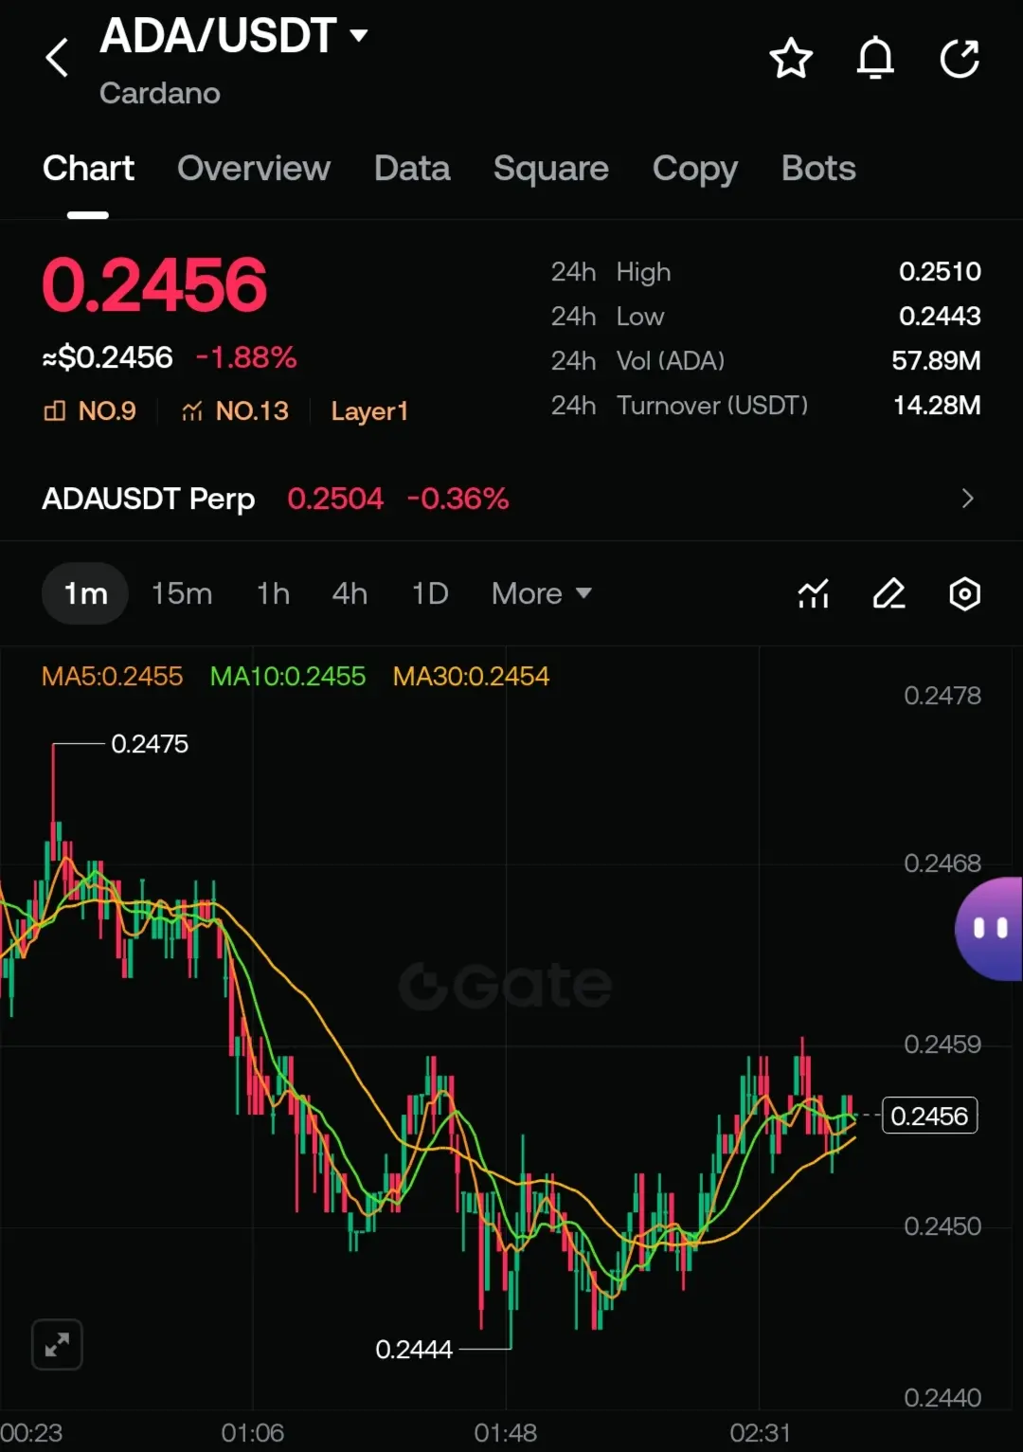
Task: Add ADA/USDT to favorites star
Action: tap(790, 59)
